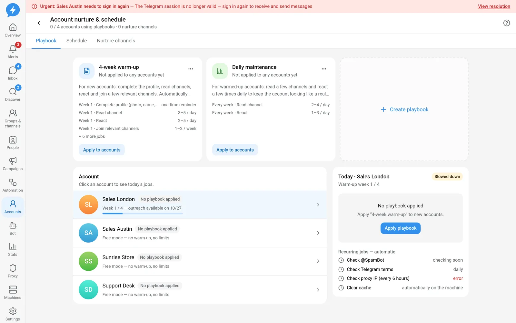This screenshot has height=323, width=516.
Task: Click the lightning bolt app logo
Action: pyautogui.click(x=13, y=10)
